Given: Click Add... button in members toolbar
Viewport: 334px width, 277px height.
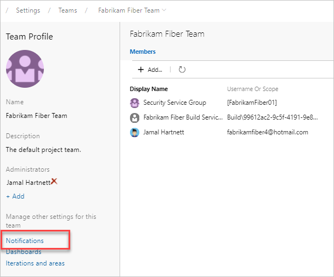Looking at the screenshot, I should pyautogui.click(x=150, y=70).
